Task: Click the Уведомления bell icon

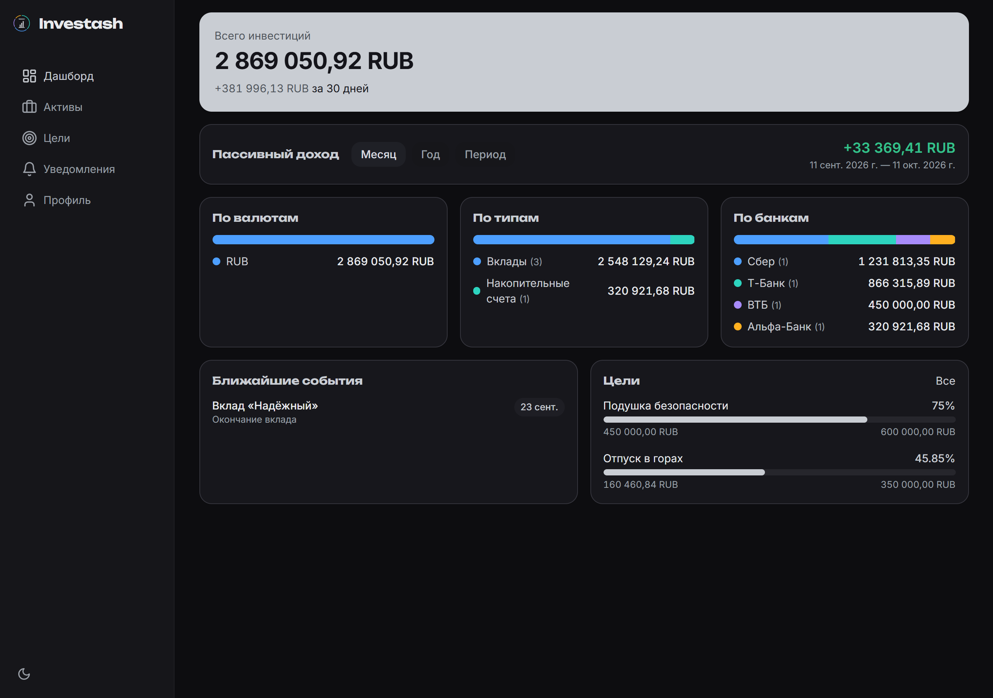Action: (29, 169)
